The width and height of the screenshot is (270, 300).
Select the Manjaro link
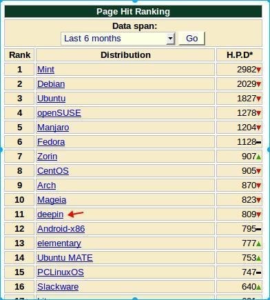[53, 128]
